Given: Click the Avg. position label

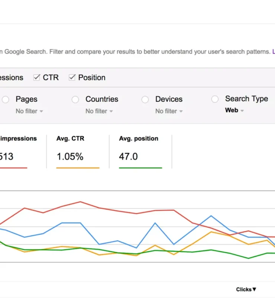Looking at the screenshot, I should [139, 139].
